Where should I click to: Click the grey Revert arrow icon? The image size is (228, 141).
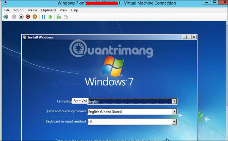(x=66, y=17)
